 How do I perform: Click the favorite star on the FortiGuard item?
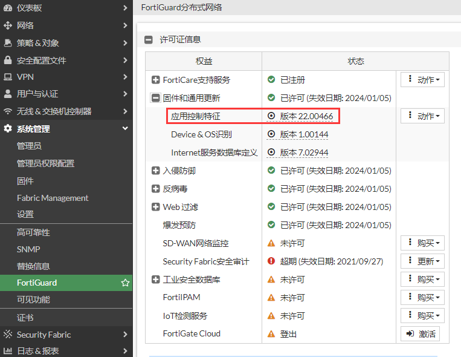125,283
